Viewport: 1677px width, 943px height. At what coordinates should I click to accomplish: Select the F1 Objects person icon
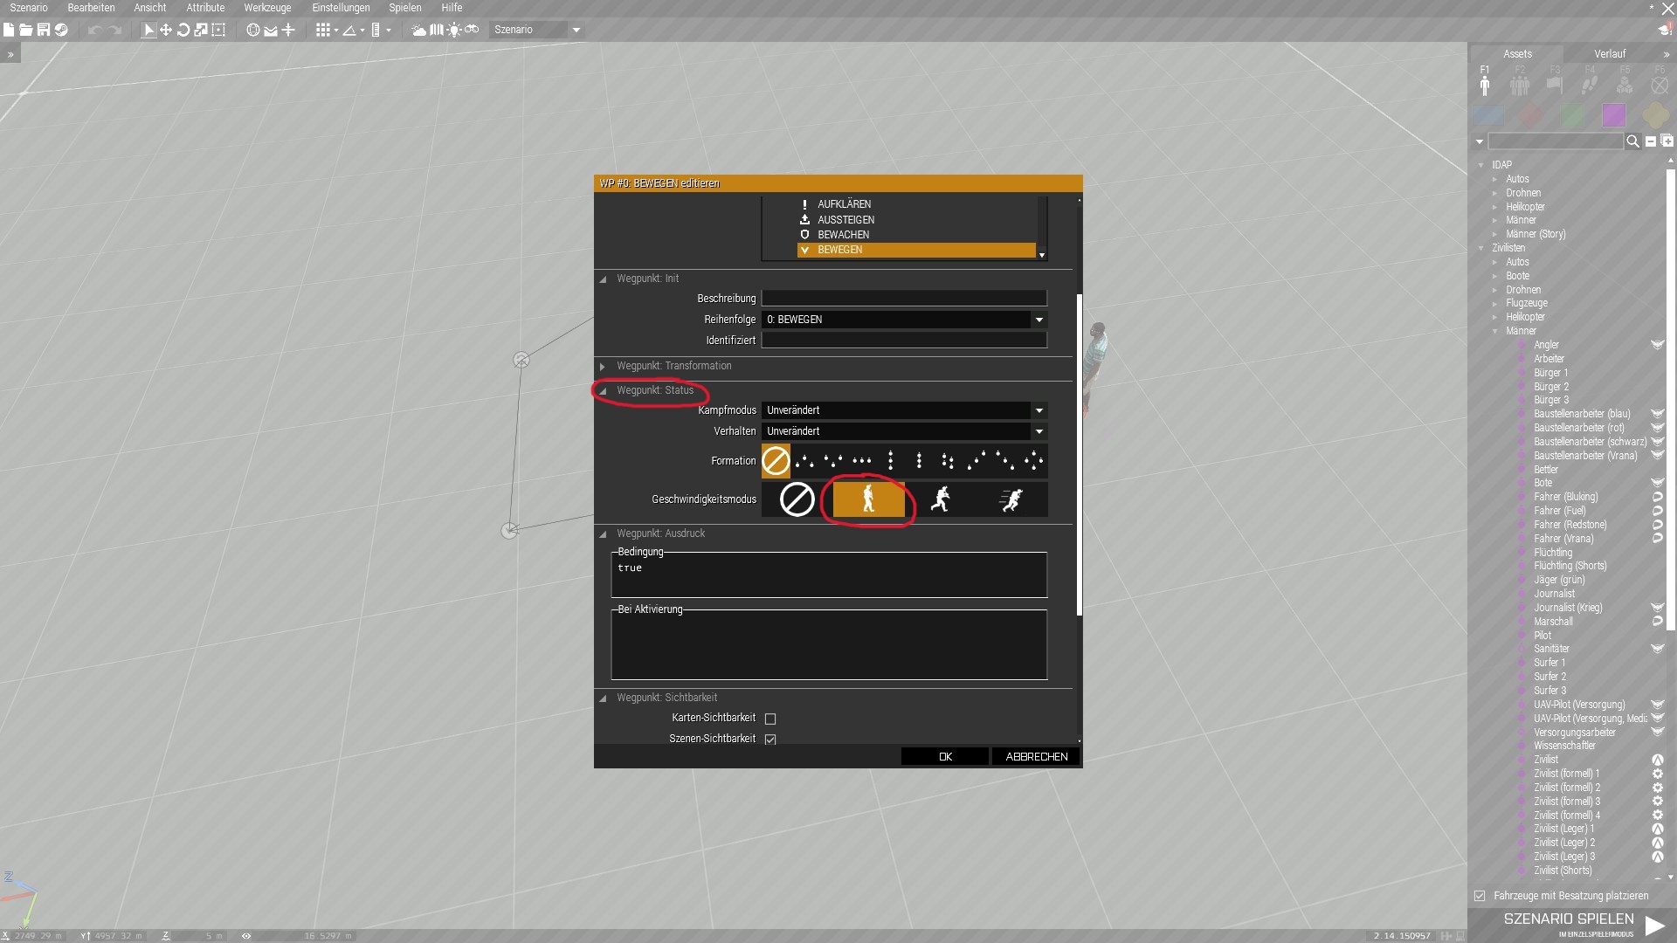click(1485, 85)
